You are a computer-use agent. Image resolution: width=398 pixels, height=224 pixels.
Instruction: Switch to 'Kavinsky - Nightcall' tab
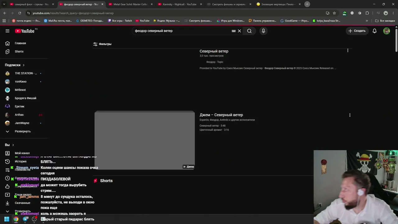coord(179,4)
